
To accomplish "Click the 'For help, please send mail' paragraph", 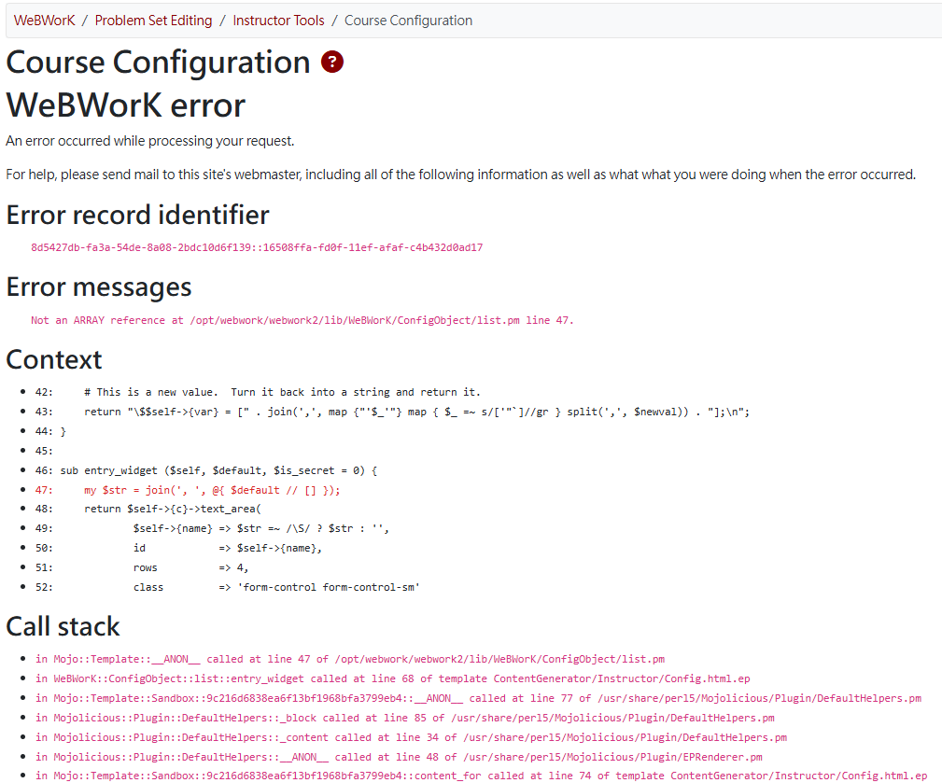I will tap(461, 175).
